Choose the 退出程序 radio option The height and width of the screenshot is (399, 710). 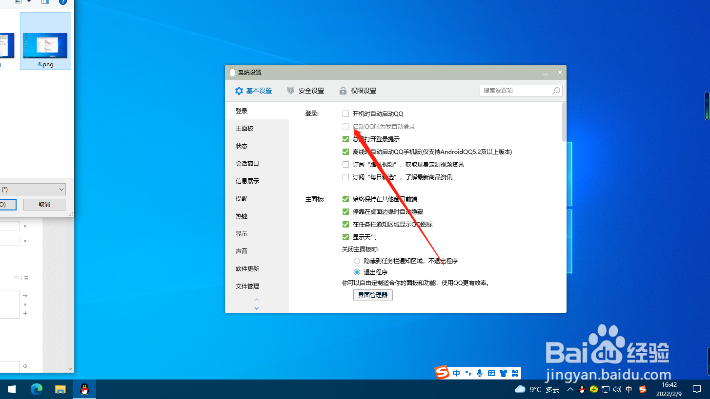click(357, 272)
